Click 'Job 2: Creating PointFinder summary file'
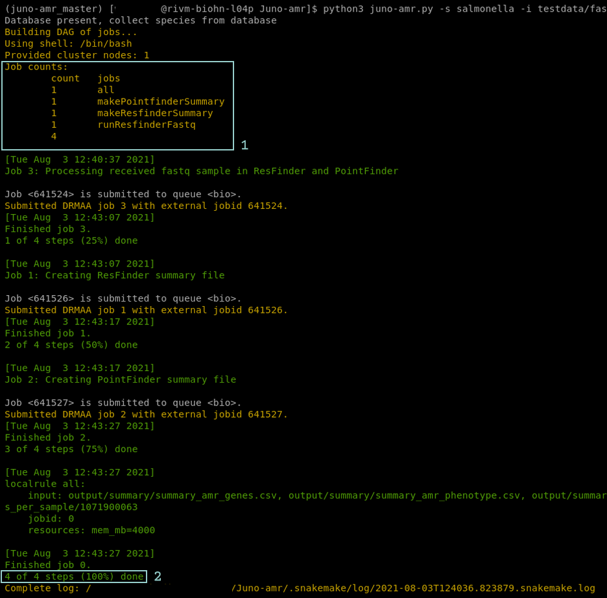Screen dimensions: 607x598 pos(121,379)
